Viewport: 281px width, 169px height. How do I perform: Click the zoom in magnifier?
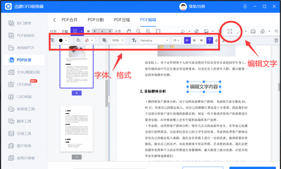point(148,31)
